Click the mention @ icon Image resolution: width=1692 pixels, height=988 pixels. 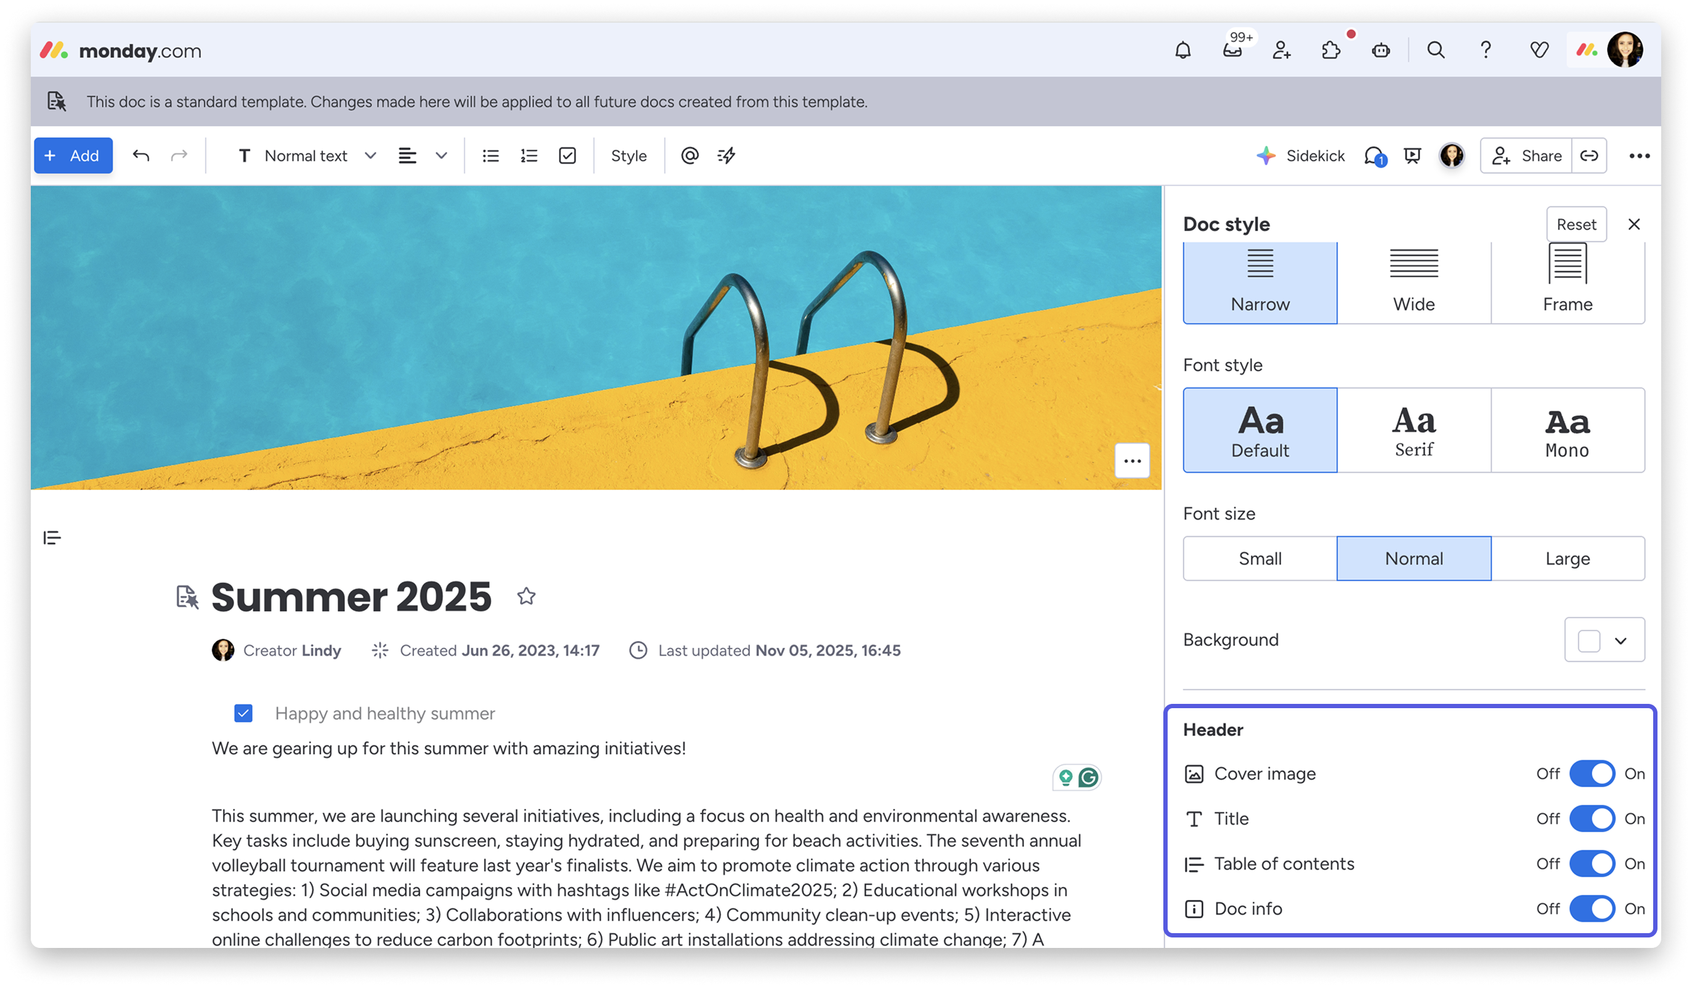pos(689,156)
